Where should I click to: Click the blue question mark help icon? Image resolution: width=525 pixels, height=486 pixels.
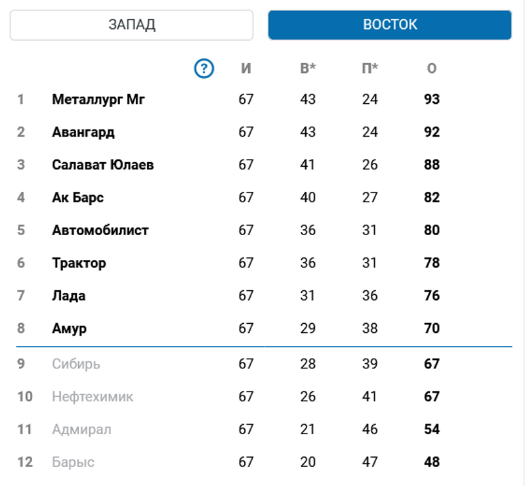pyautogui.click(x=205, y=68)
